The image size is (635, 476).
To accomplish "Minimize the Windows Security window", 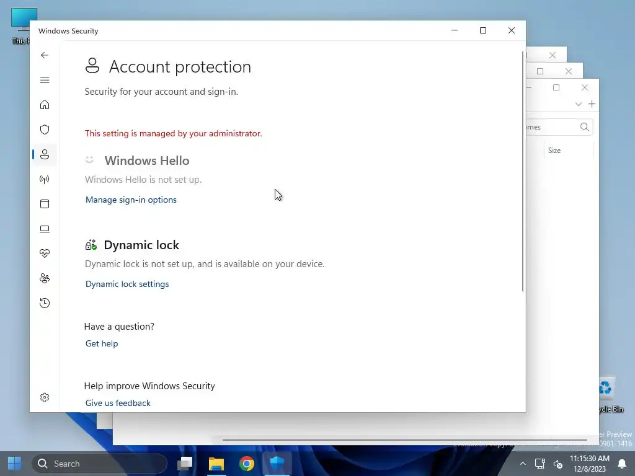I will pyautogui.click(x=455, y=30).
